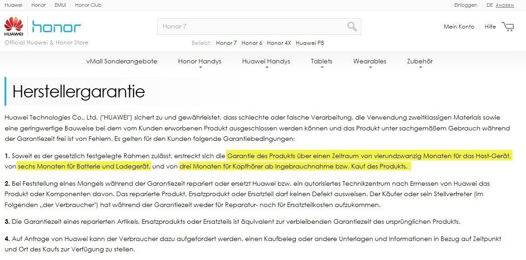
Task: Click Einloggen to sign in
Action: [465, 5]
